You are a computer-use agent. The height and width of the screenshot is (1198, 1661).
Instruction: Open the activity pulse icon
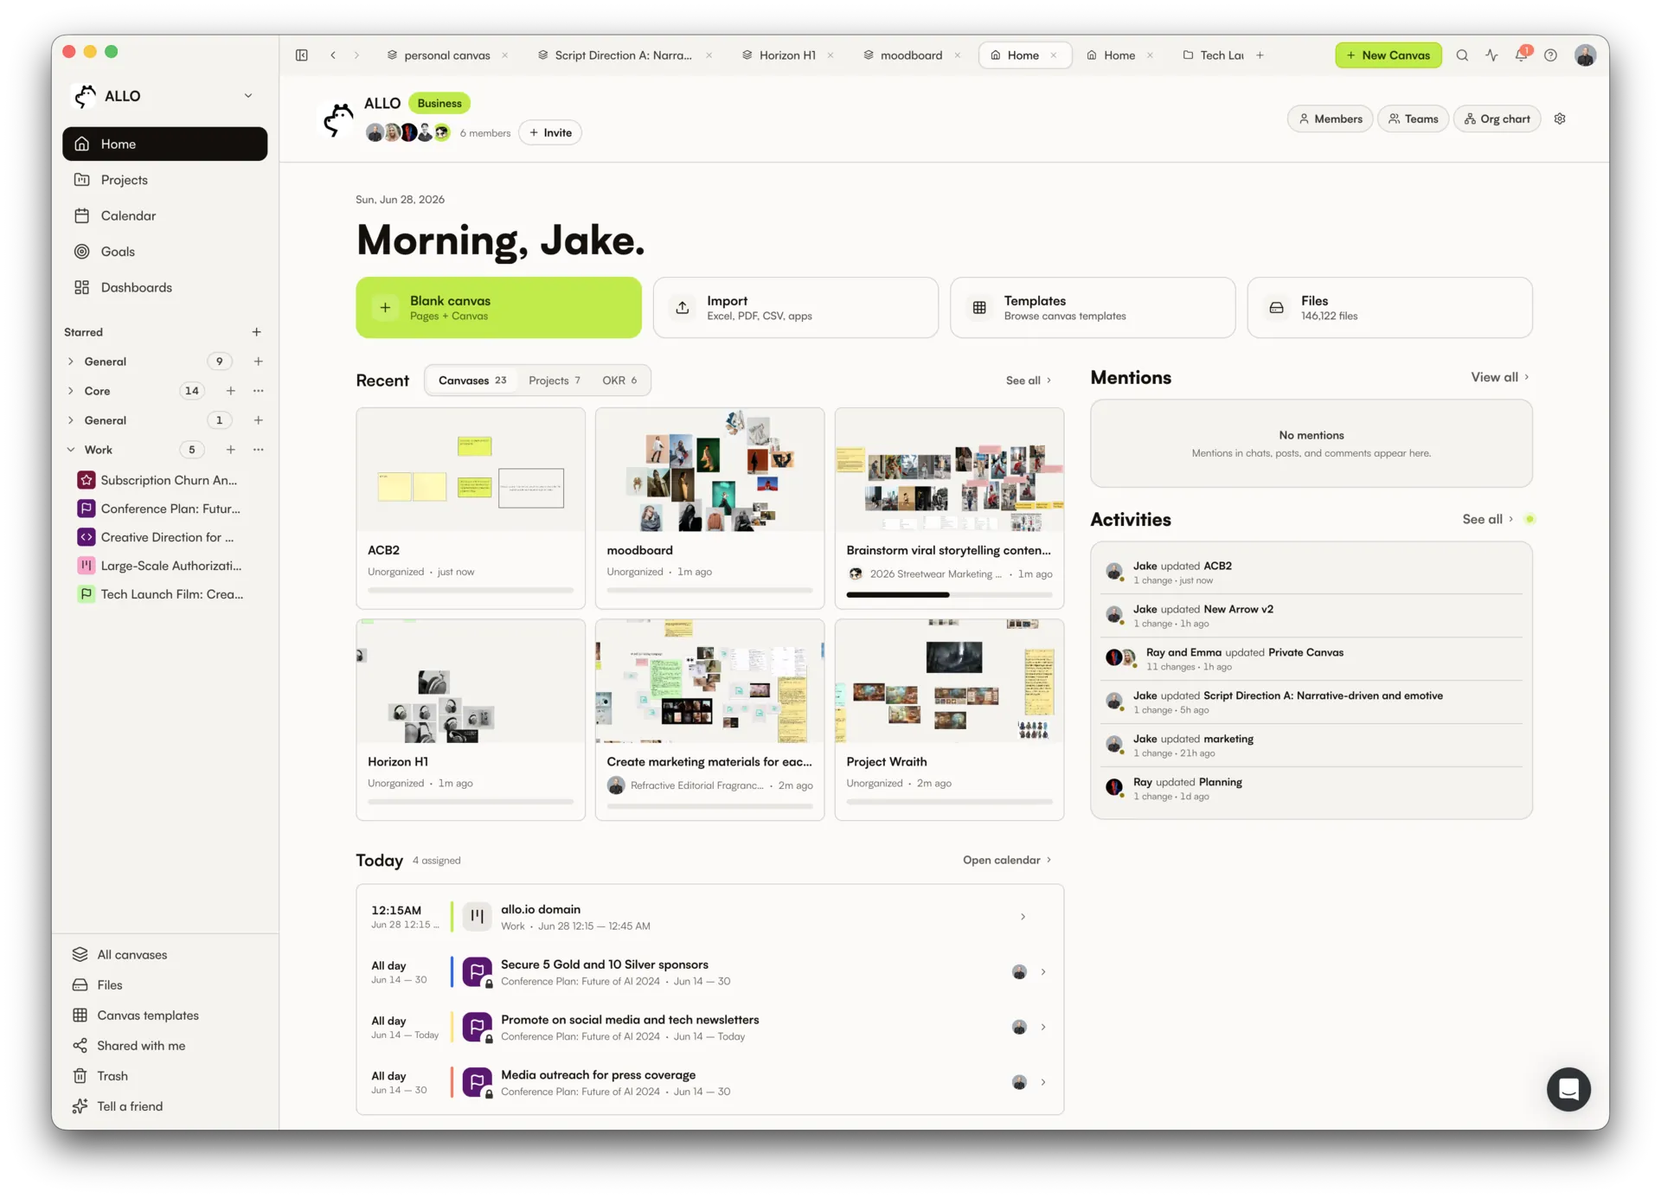tap(1491, 55)
